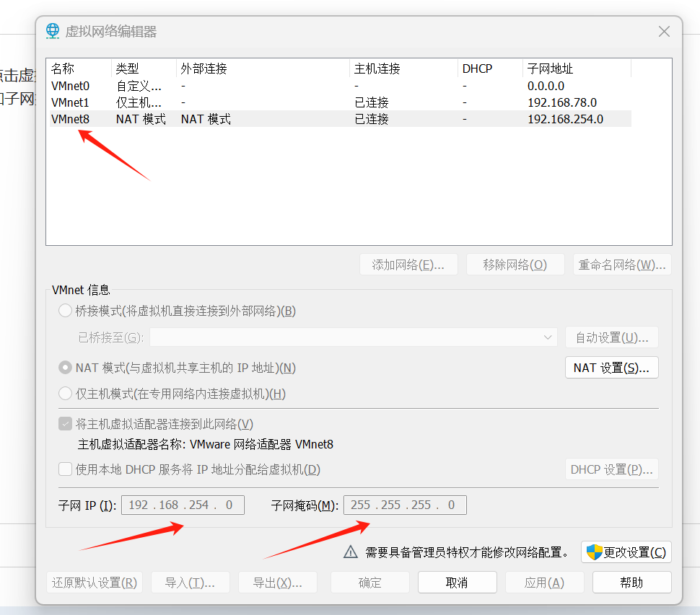The image size is (700, 615).
Task: Click NAT 模式 external connection cell of VMnet8
Action: 206,119
